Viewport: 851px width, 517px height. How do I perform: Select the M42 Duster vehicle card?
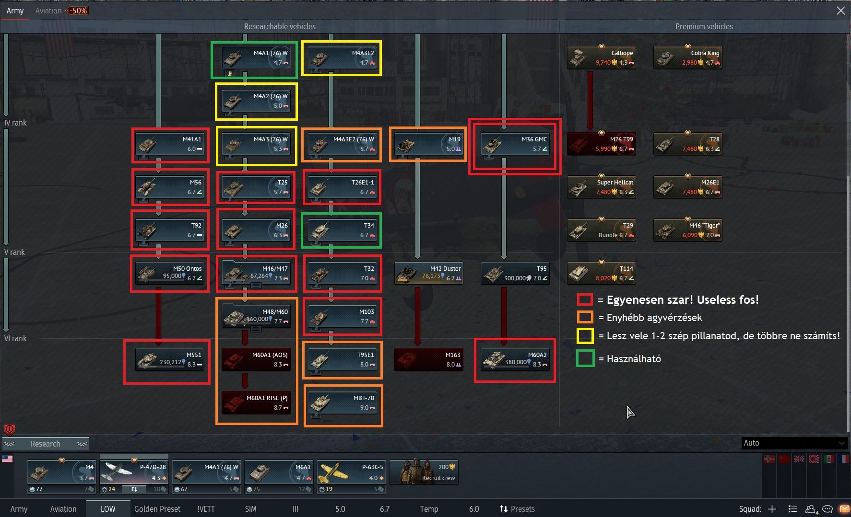point(428,274)
